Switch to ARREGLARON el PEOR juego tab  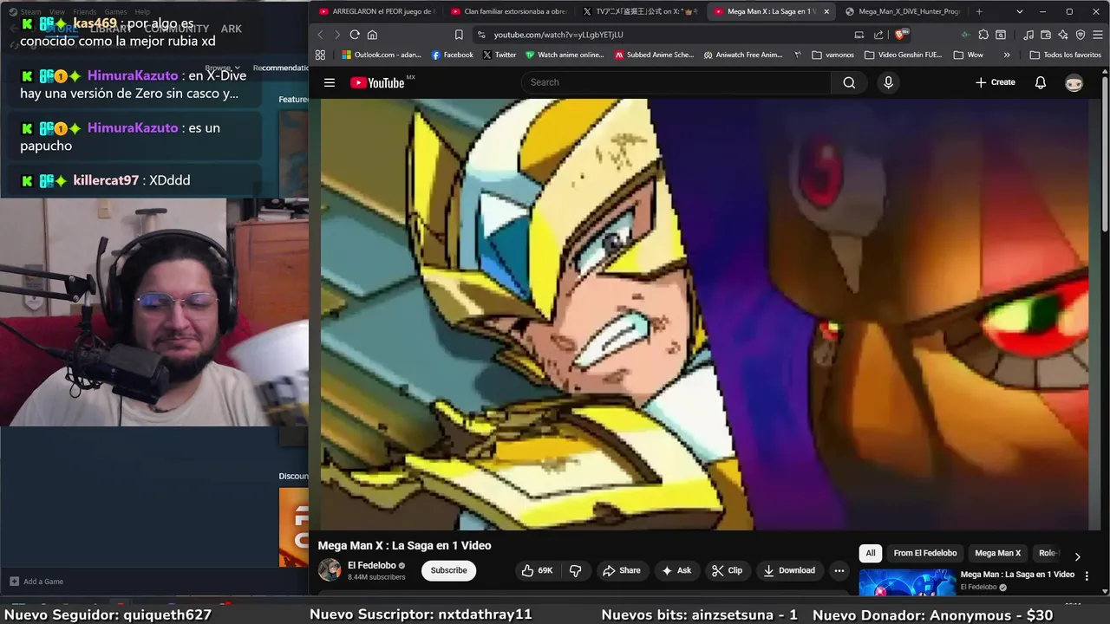[x=376, y=11]
